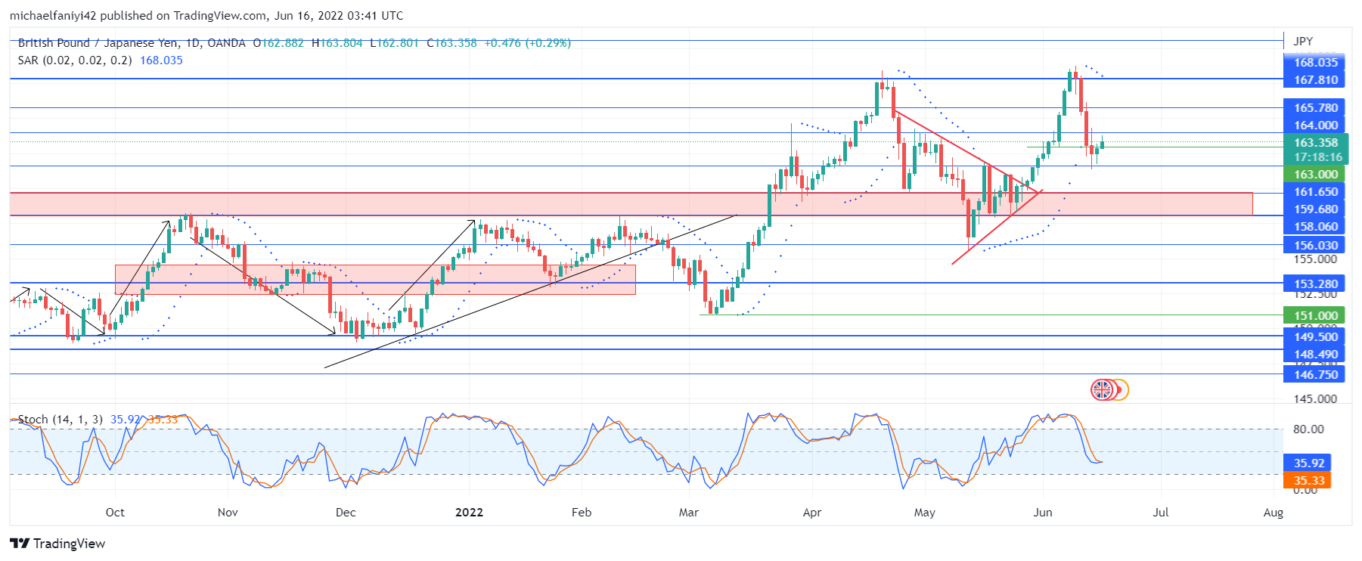1362x561 pixels.
Task: Click the orange 35.33 stochastic value tag
Action: click(x=1308, y=481)
